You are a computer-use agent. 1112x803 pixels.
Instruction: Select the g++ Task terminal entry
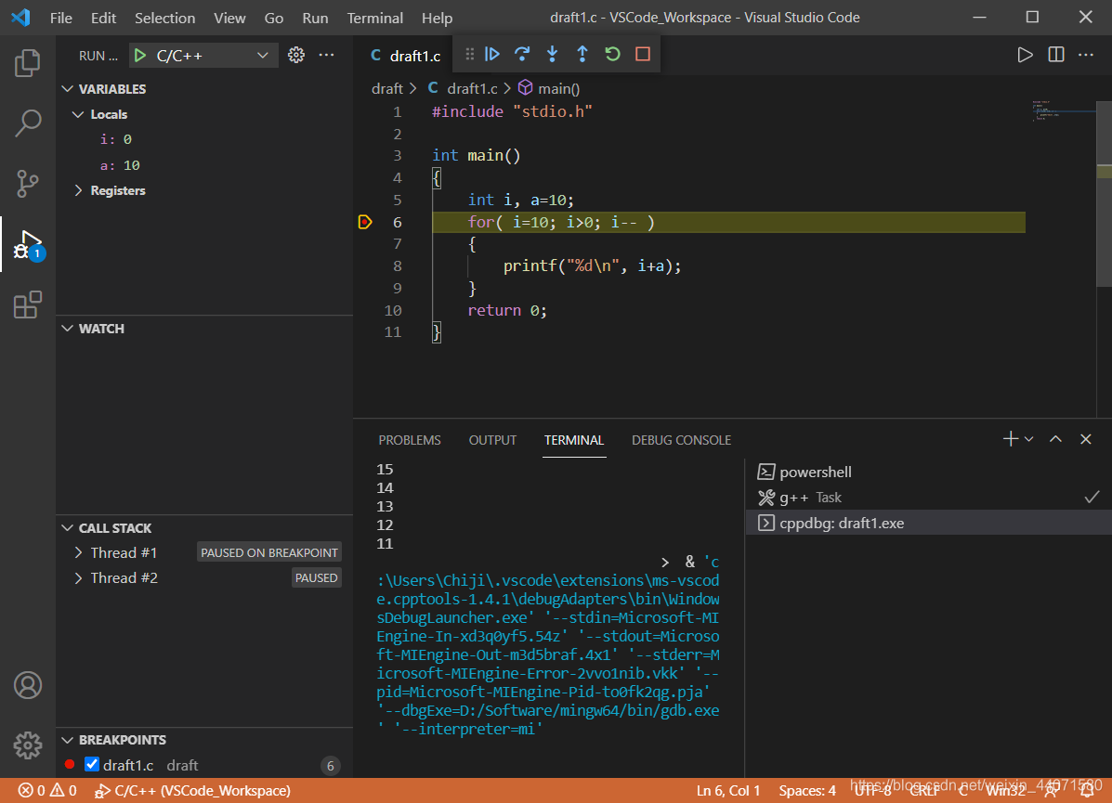[928, 497]
